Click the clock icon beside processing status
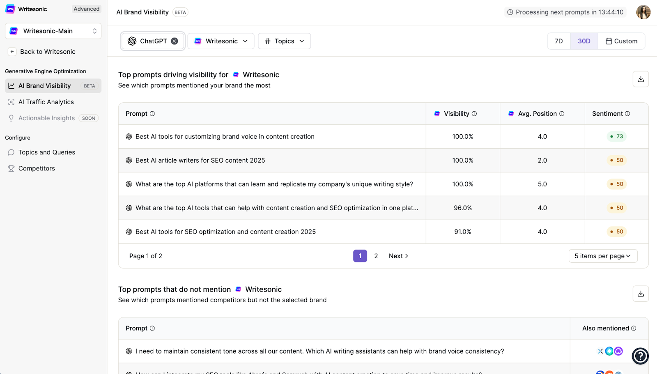 (x=510, y=12)
